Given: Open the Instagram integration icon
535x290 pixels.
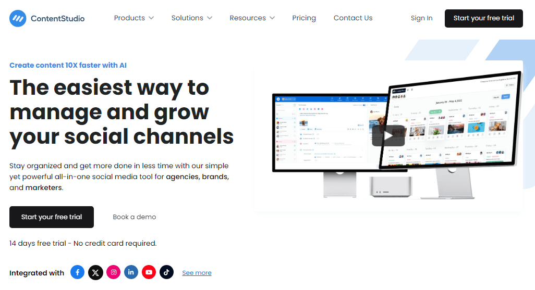Looking at the screenshot, I should [113, 272].
